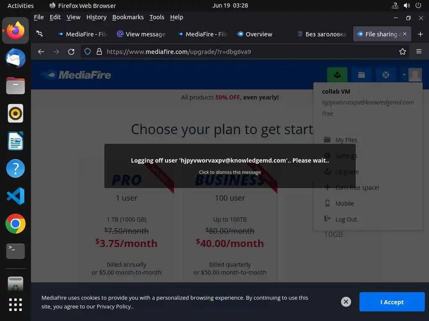
Task: Show Applications grid in dock
Action: 16,305
